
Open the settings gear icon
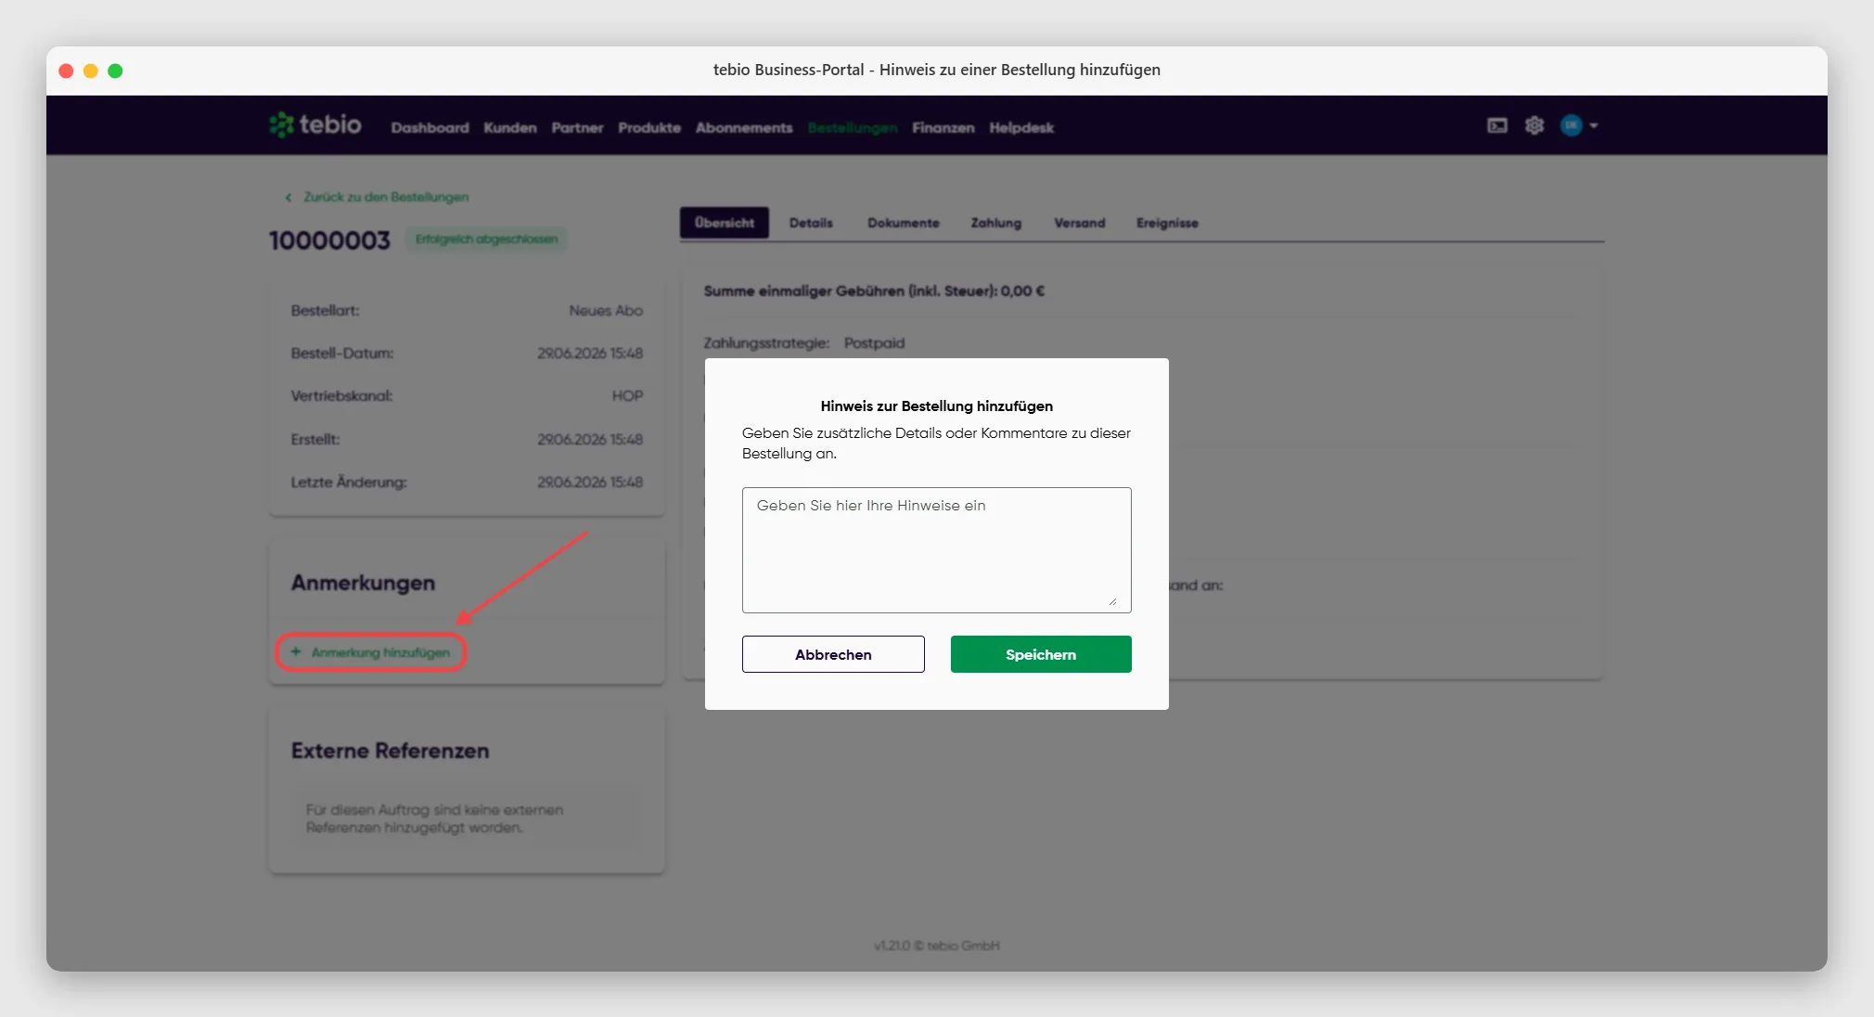1534,125
